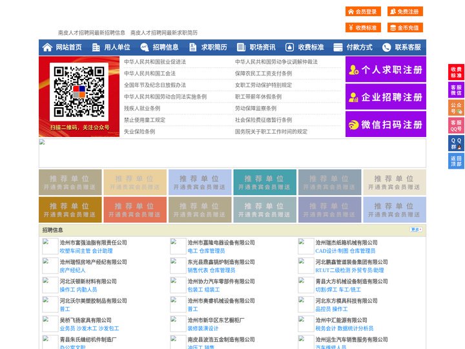Click the 公众号 floating sidebar icon

(456, 108)
